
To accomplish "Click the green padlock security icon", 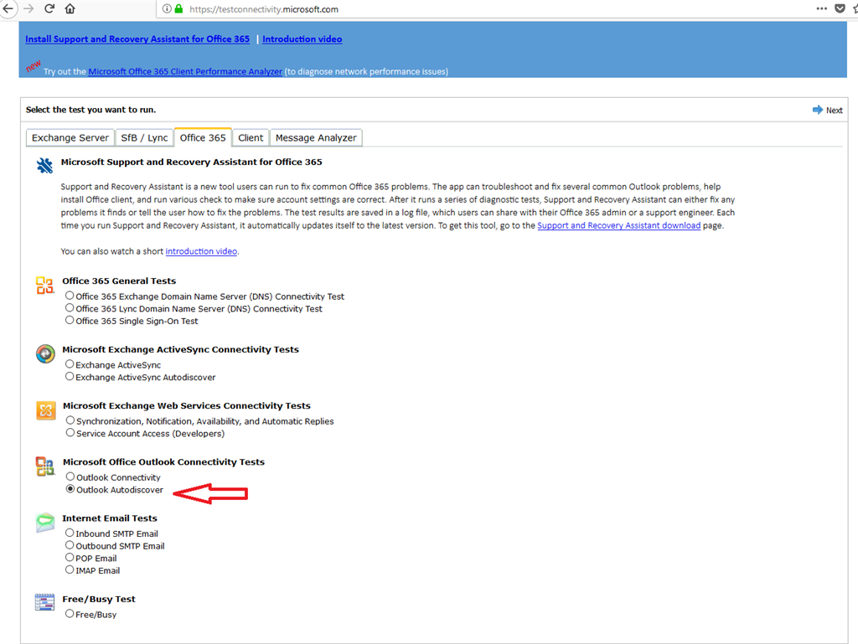I will tap(179, 8).
